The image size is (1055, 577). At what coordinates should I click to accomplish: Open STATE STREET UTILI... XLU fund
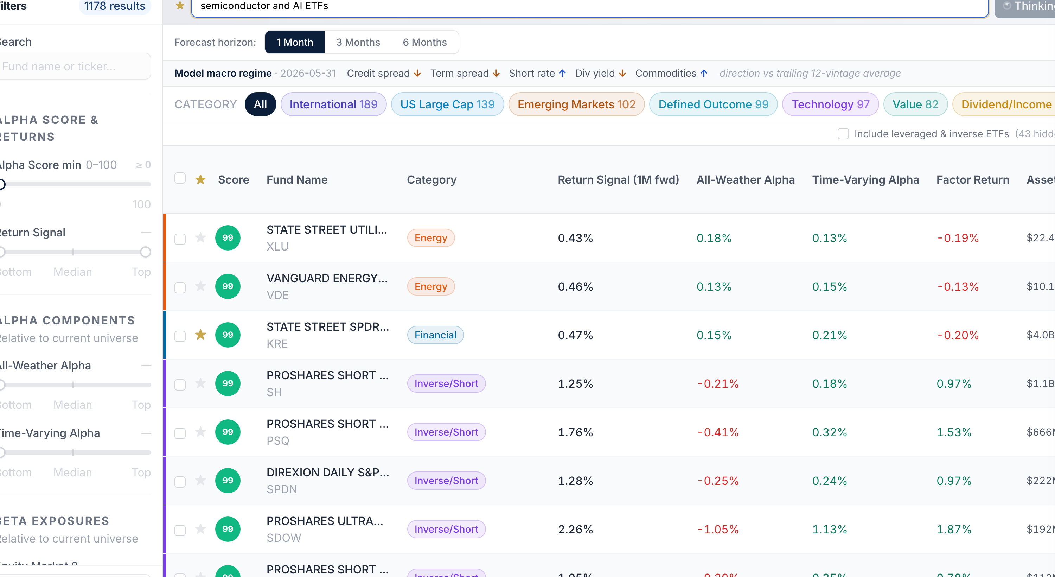(x=327, y=238)
